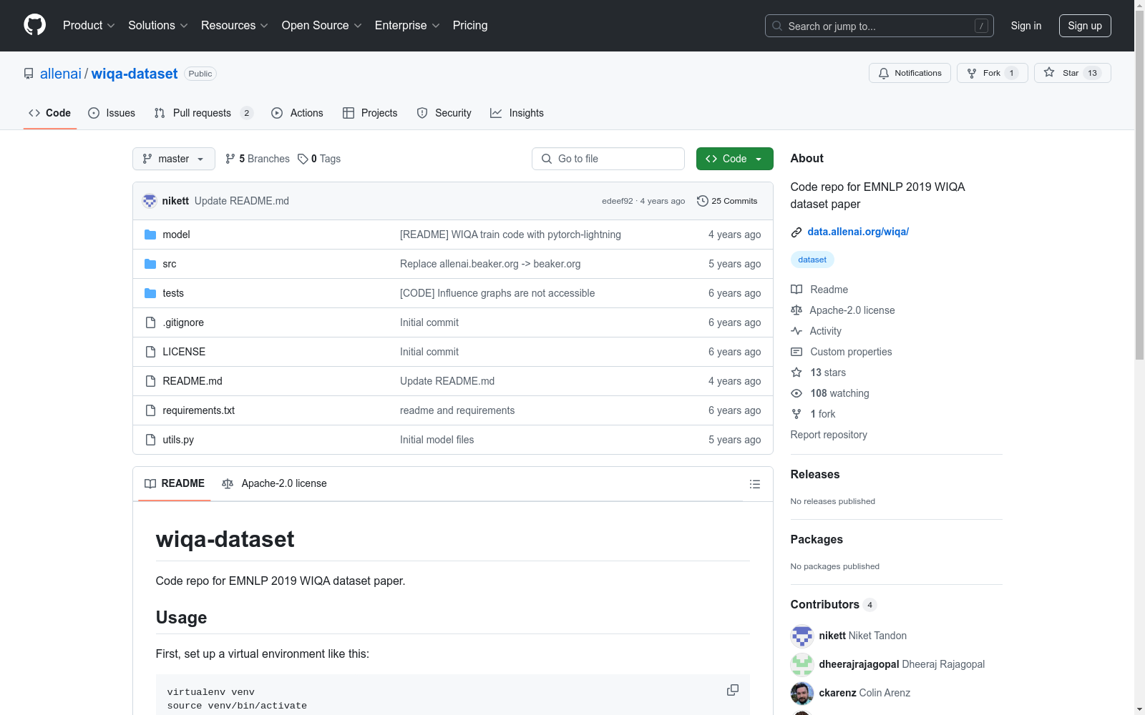Click the .gitignore file icon
The image size is (1145, 715).
coord(150,322)
